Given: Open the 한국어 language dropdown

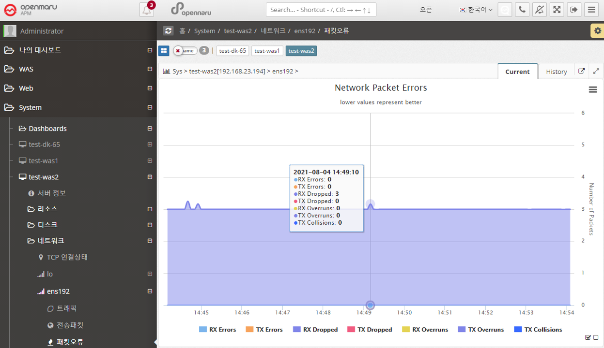Looking at the screenshot, I should click(476, 10).
